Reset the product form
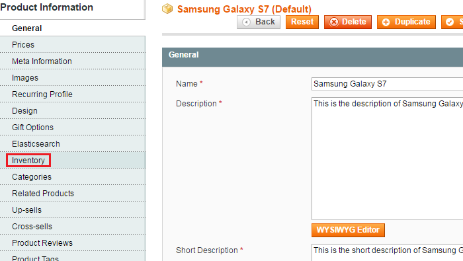Image resolution: width=463 pixels, height=261 pixels. (x=302, y=22)
